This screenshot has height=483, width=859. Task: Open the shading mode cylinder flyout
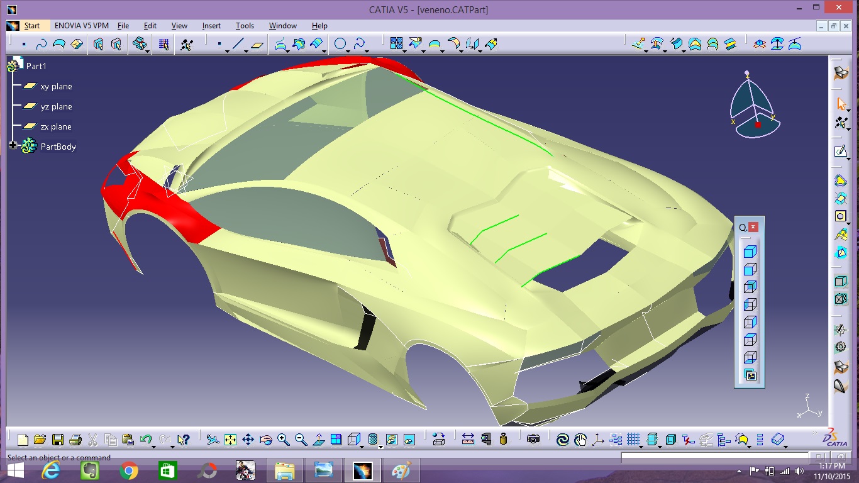click(x=380, y=447)
